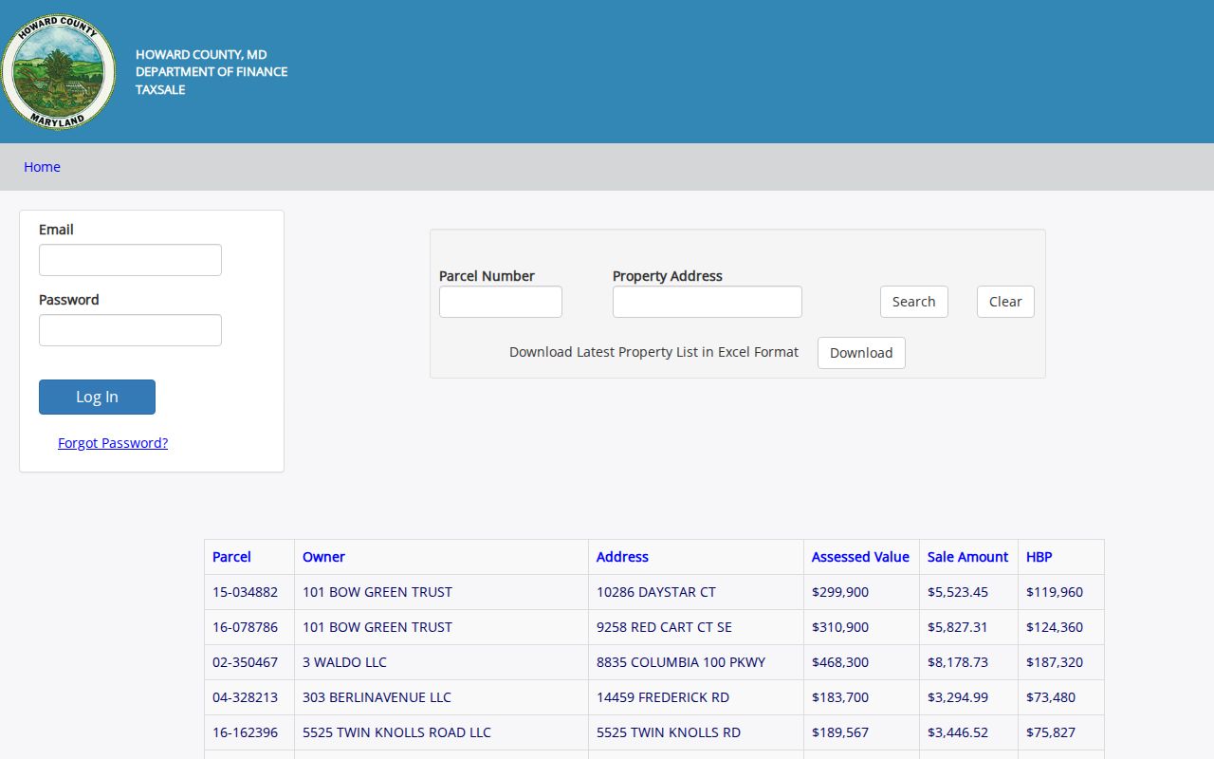The image size is (1214, 759).
Task: Click sale amount $3,446.52
Action: (x=958, y=732)
